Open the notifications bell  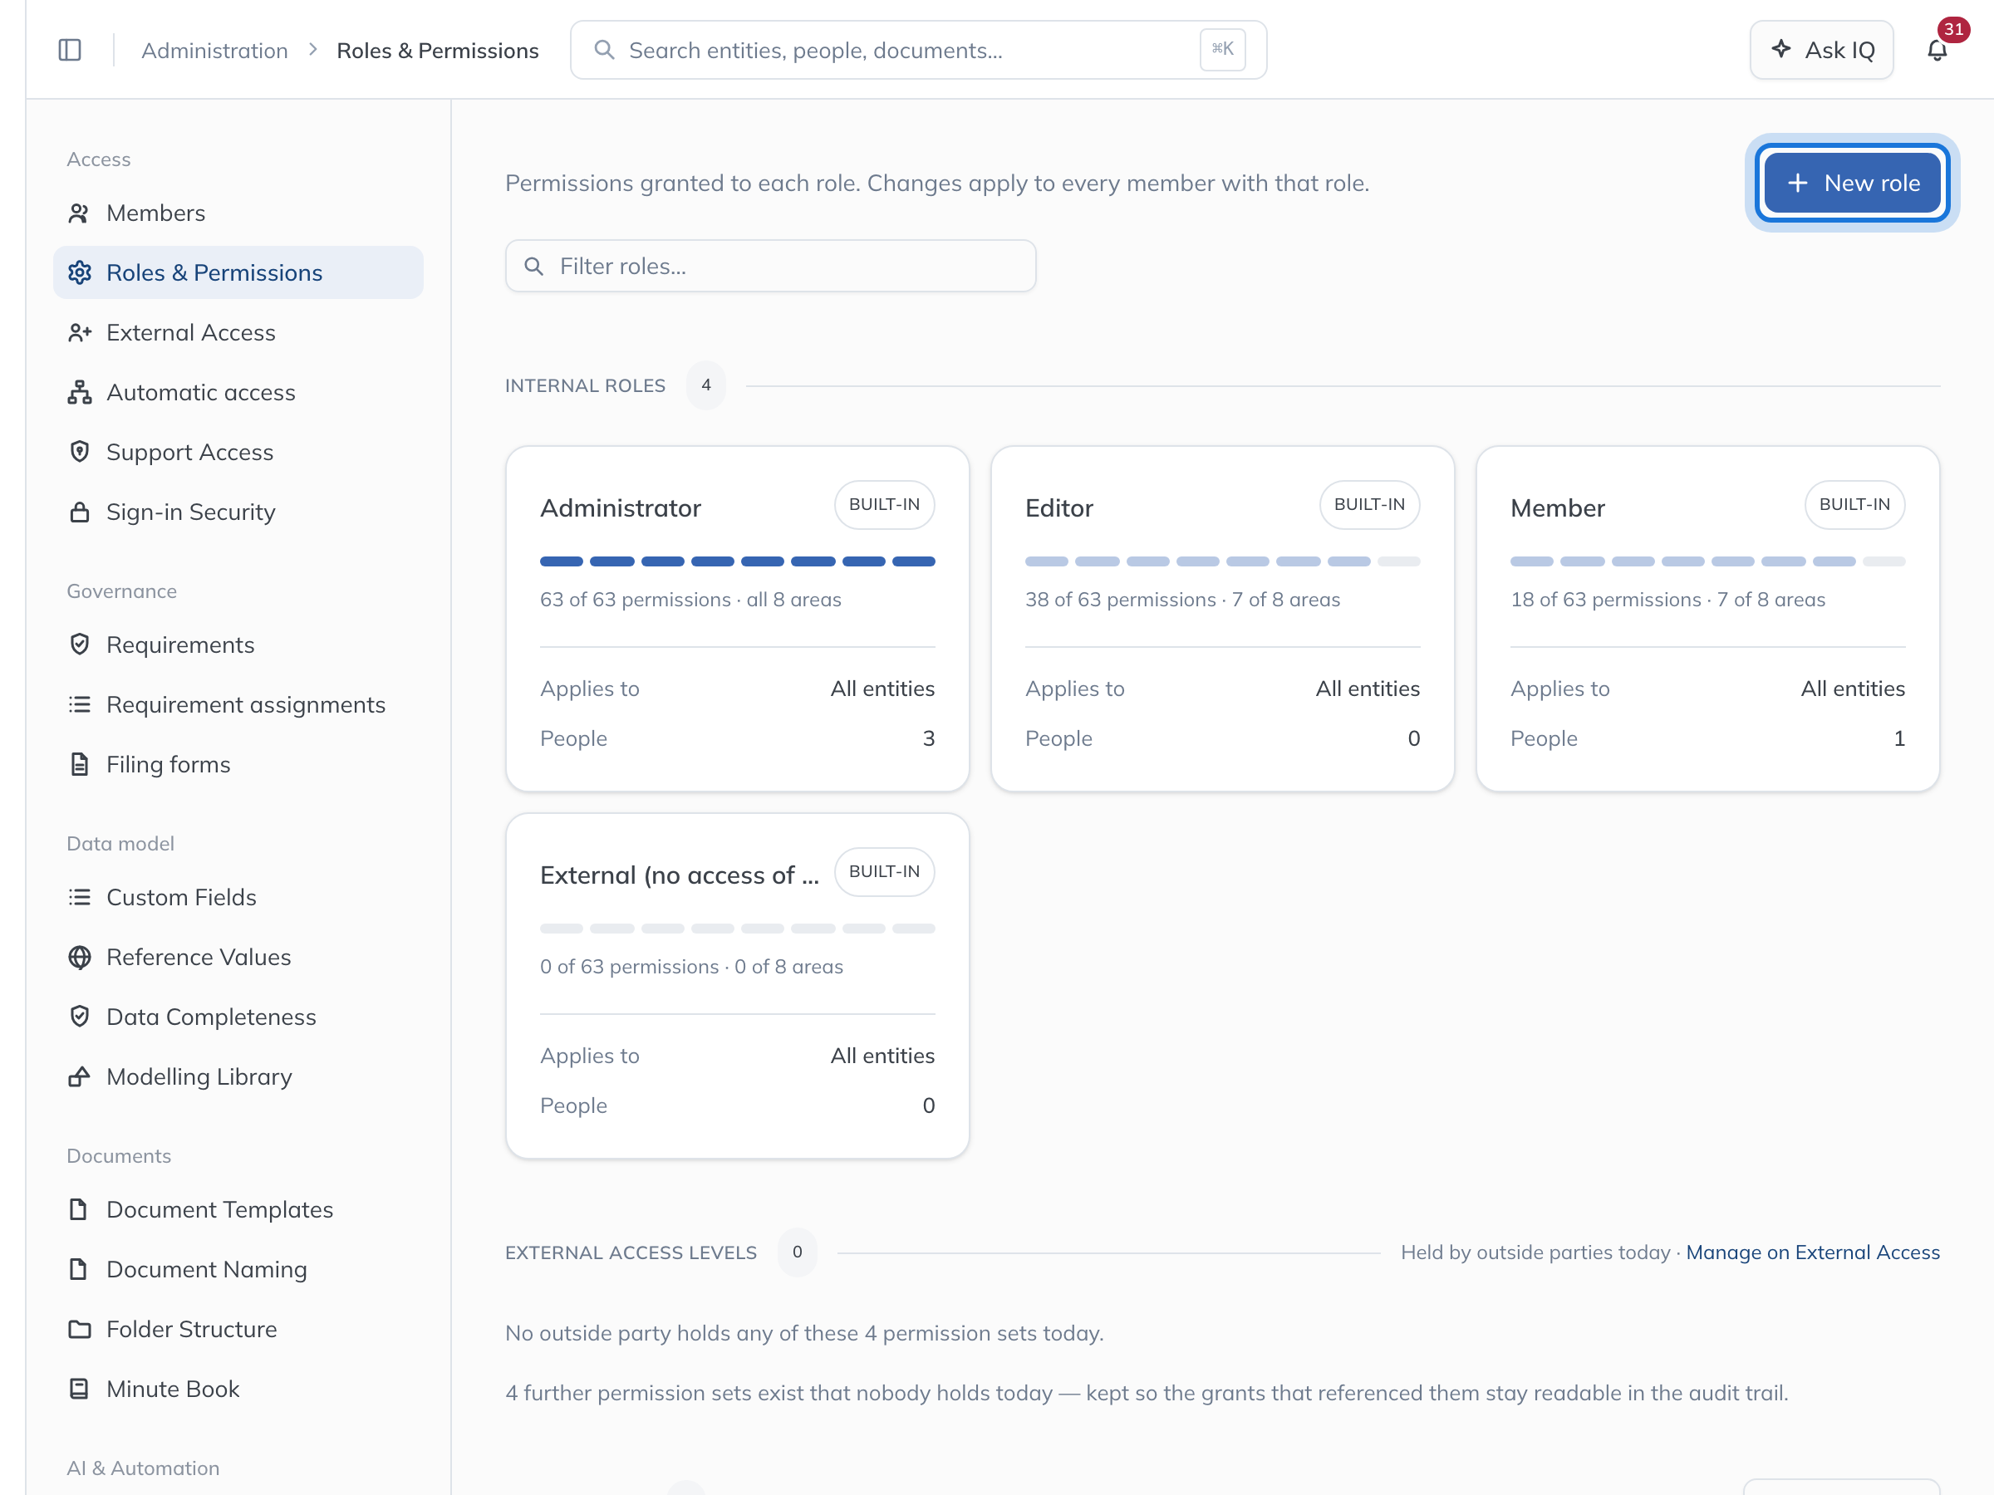(x=1937, y=51)
